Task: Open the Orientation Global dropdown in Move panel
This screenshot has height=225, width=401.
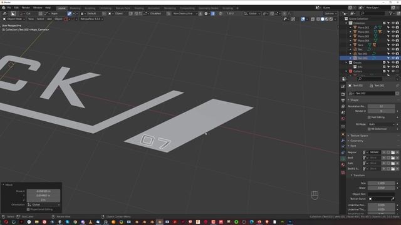Action: coord(43,205)
